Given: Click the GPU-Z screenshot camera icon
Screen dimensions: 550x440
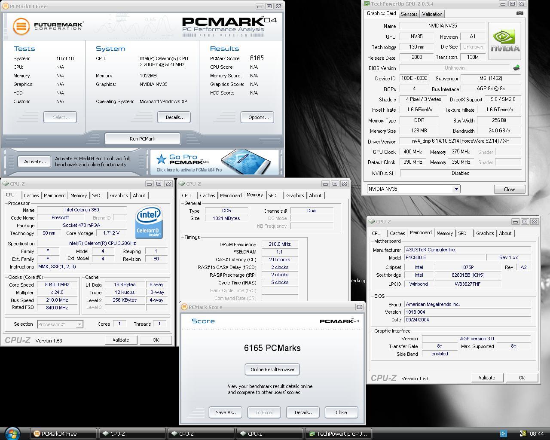Looking at the screenshot, I should [519, 13].
